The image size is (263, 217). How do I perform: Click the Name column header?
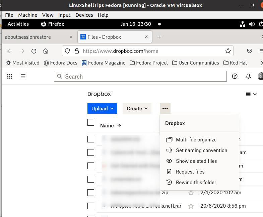pos(107,126)
